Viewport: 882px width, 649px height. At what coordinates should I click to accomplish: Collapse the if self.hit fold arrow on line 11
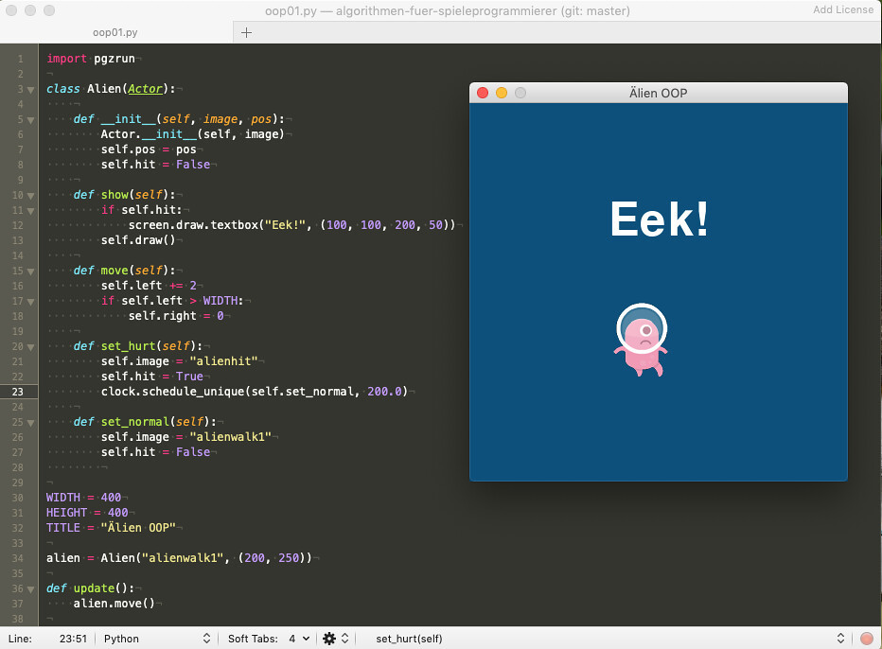31,211
